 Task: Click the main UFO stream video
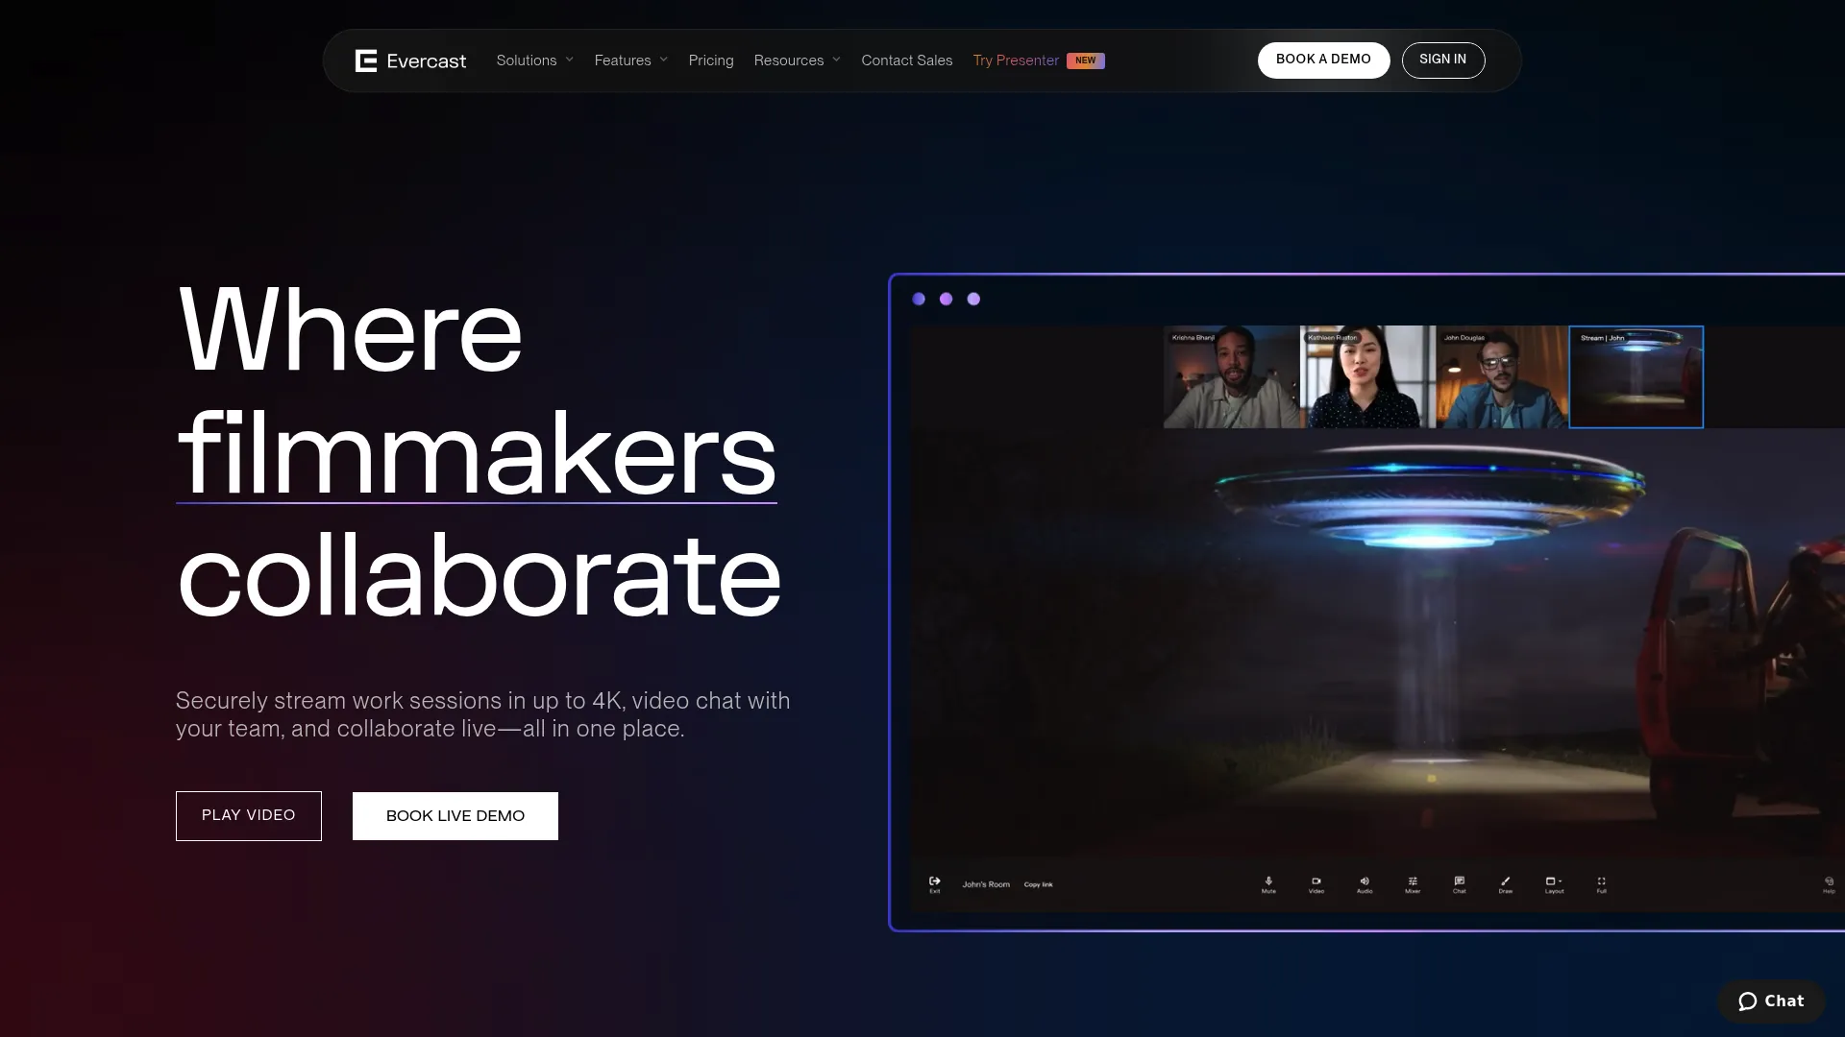click(1379, 643)
